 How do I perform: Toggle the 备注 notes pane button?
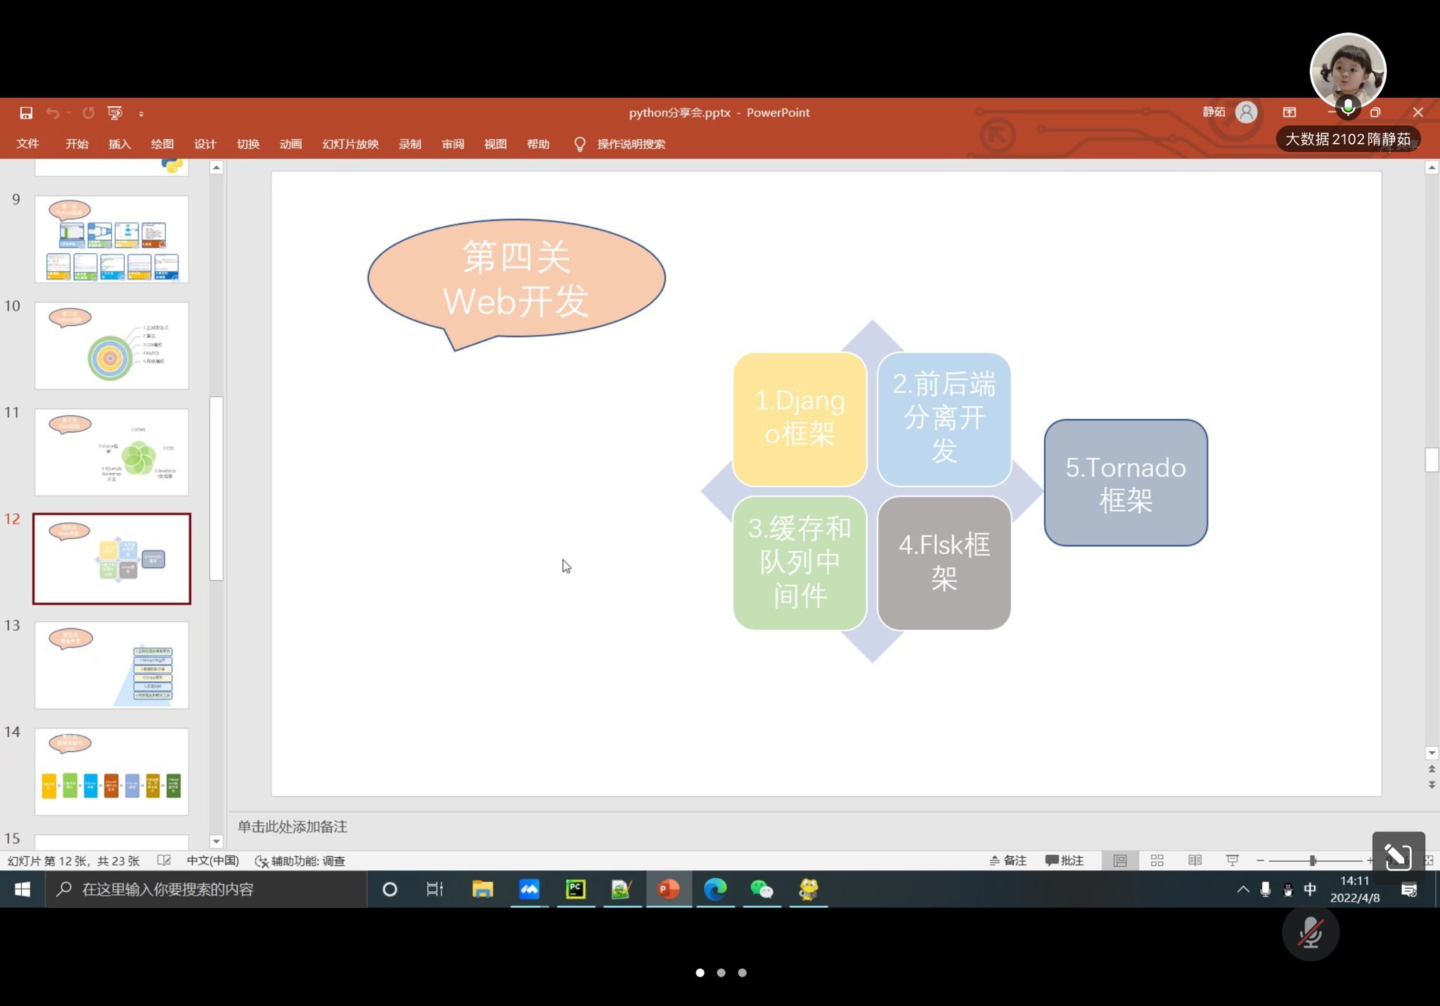coord(1008,860)
